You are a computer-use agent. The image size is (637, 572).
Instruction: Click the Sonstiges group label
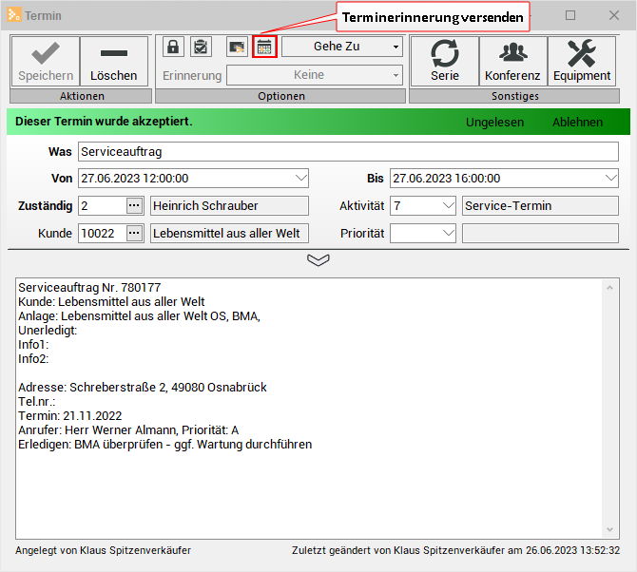pyautogui.click(x=514, y=96)
